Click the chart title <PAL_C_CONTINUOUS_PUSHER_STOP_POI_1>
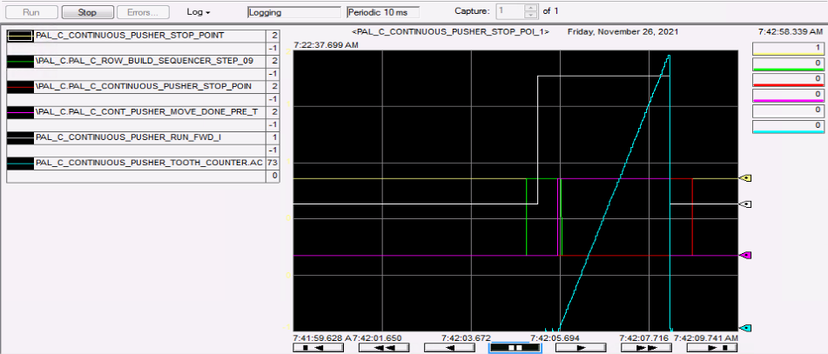 [x=450, y=32]
